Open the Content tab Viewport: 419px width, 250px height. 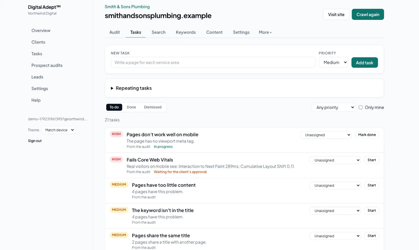pyautogui.click(x=214, y=32)
